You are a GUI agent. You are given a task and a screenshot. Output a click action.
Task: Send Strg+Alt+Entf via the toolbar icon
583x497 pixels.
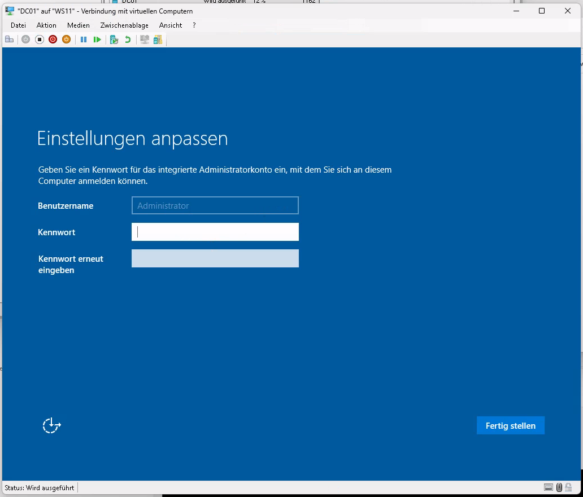tap(9, 39)
